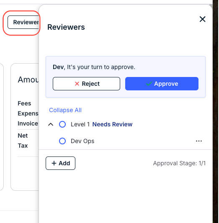
Task: Click the green checkmark icon in Approve
Action: tap(149, 84)
